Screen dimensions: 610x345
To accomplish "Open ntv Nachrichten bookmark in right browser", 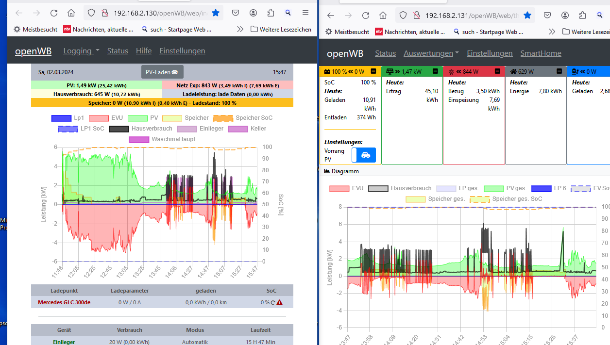I will pyautogui.click(x=410, y=32).
